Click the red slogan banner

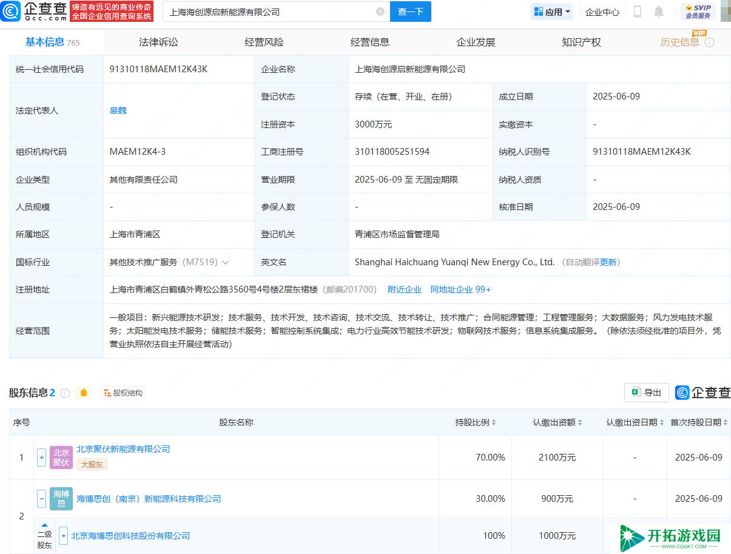pyautogui.click(x=111, y=11)
